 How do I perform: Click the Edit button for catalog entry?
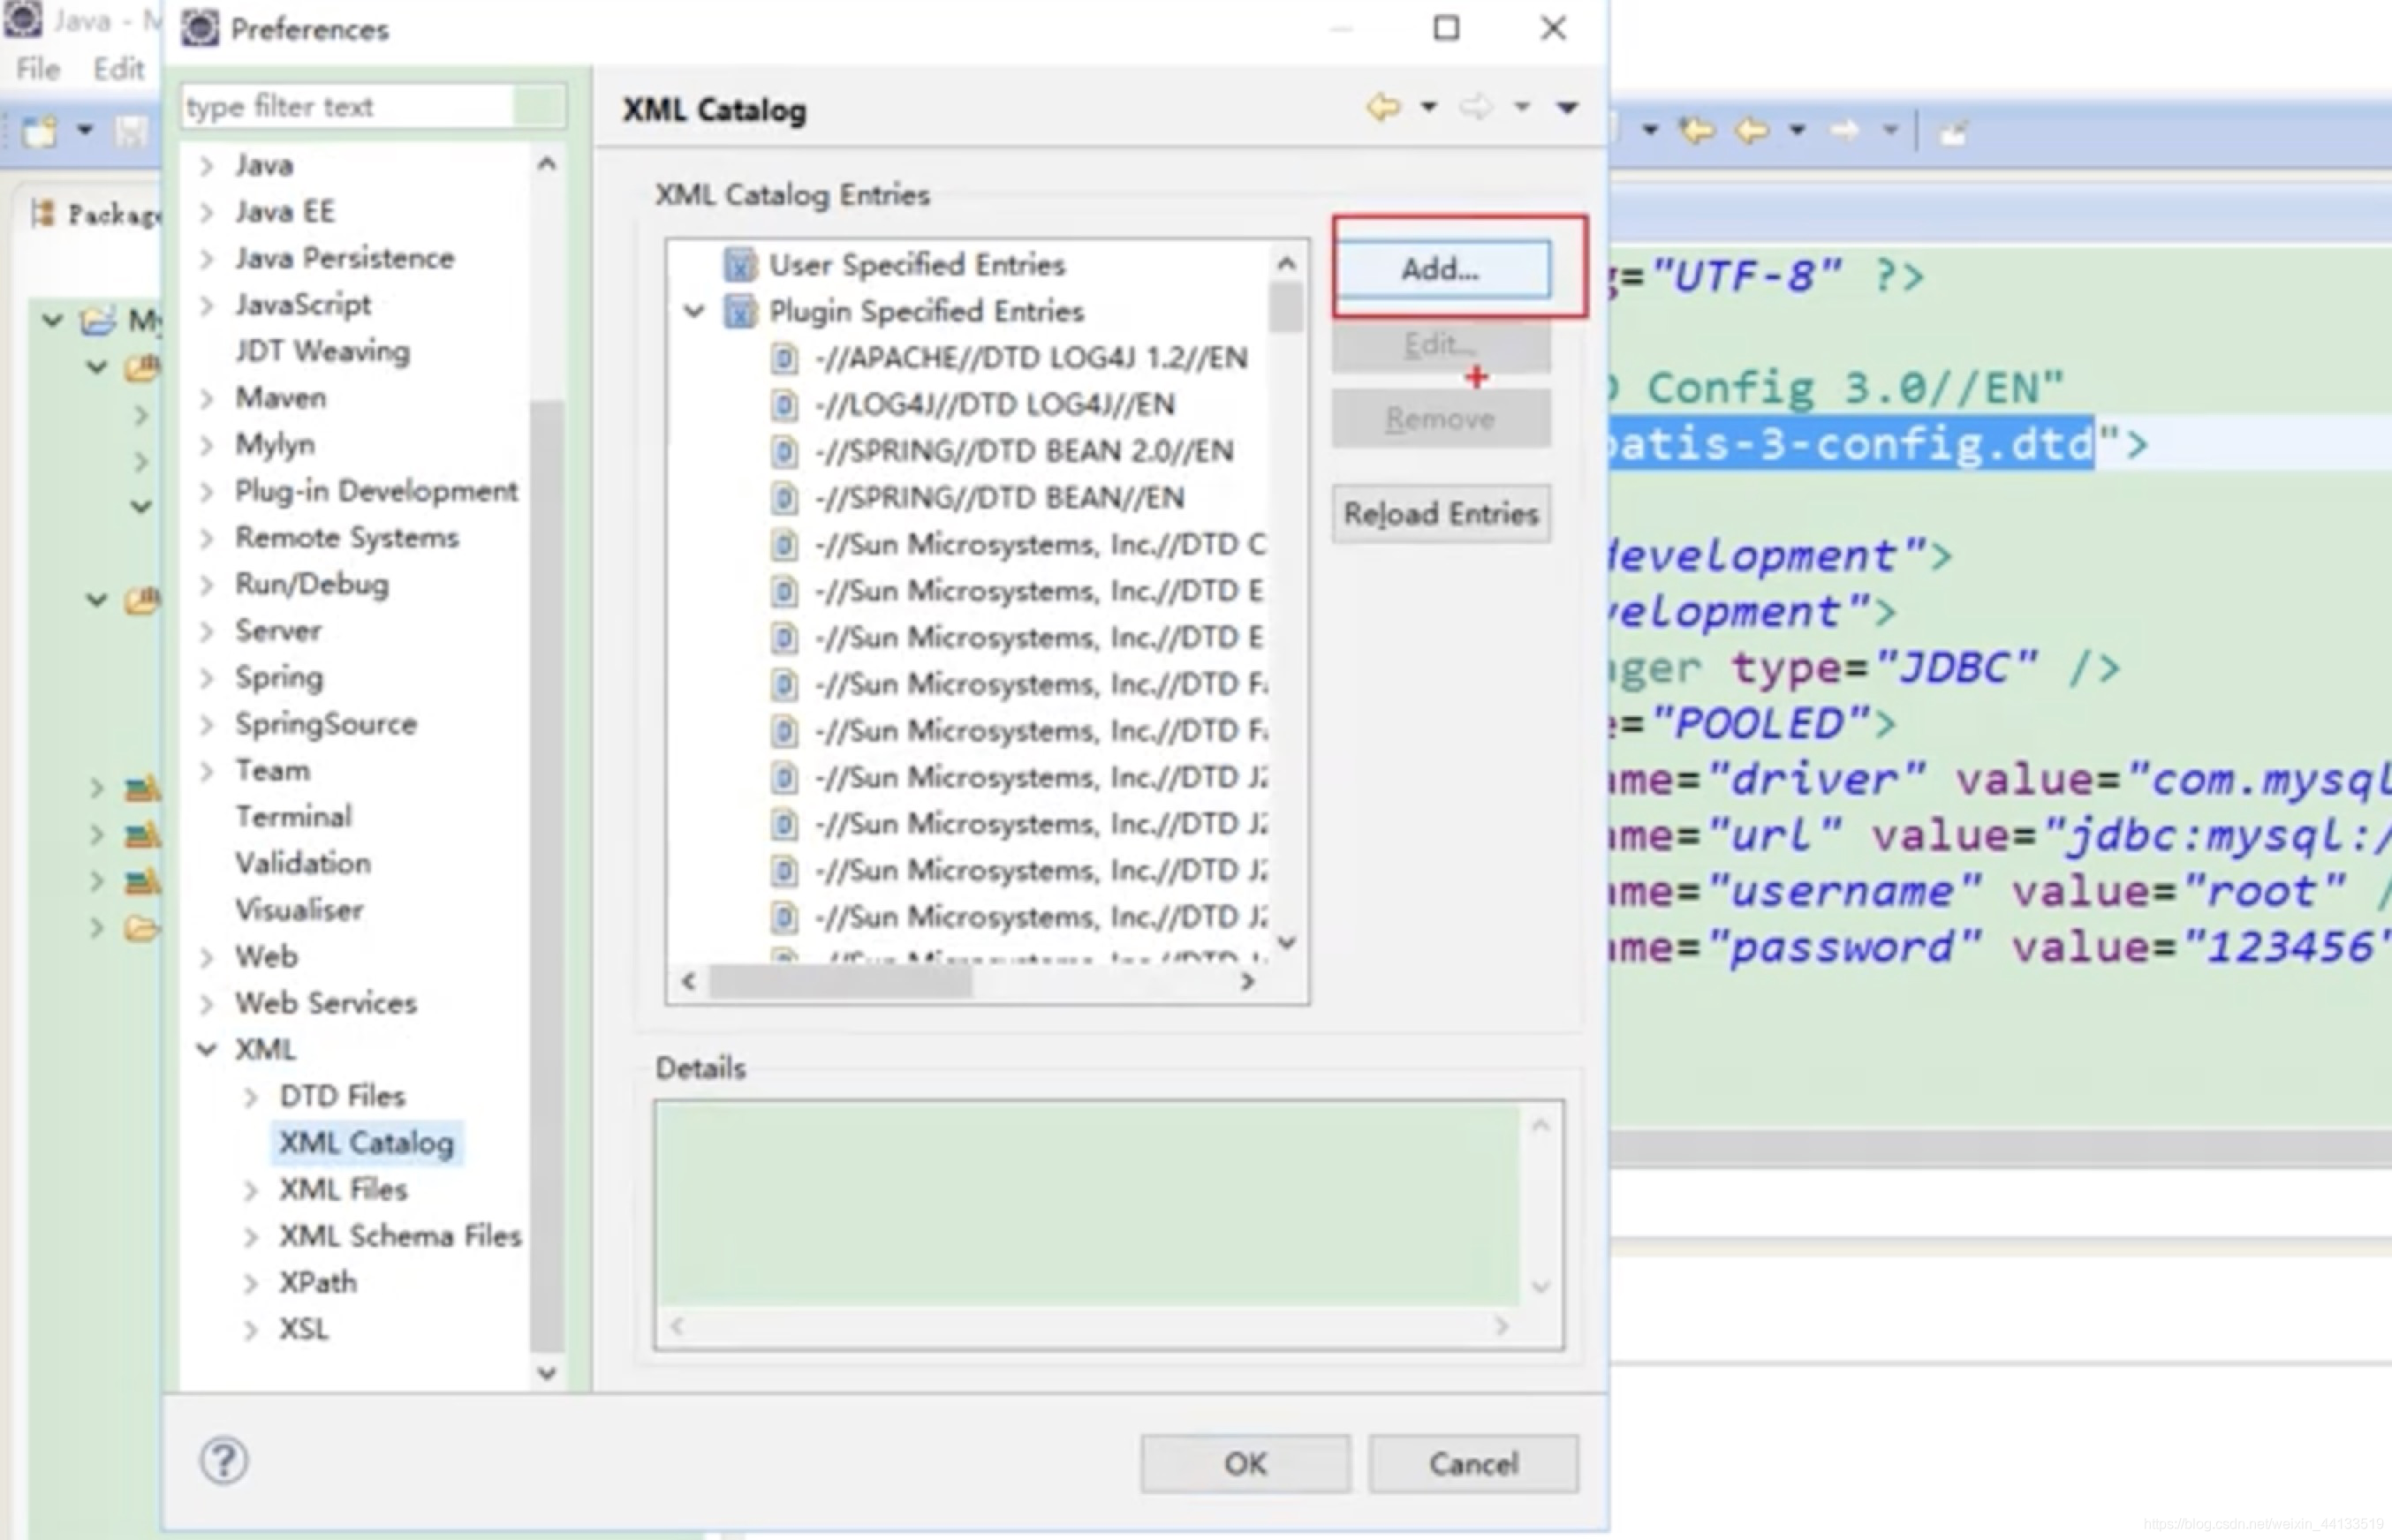tap(1440, 343)
